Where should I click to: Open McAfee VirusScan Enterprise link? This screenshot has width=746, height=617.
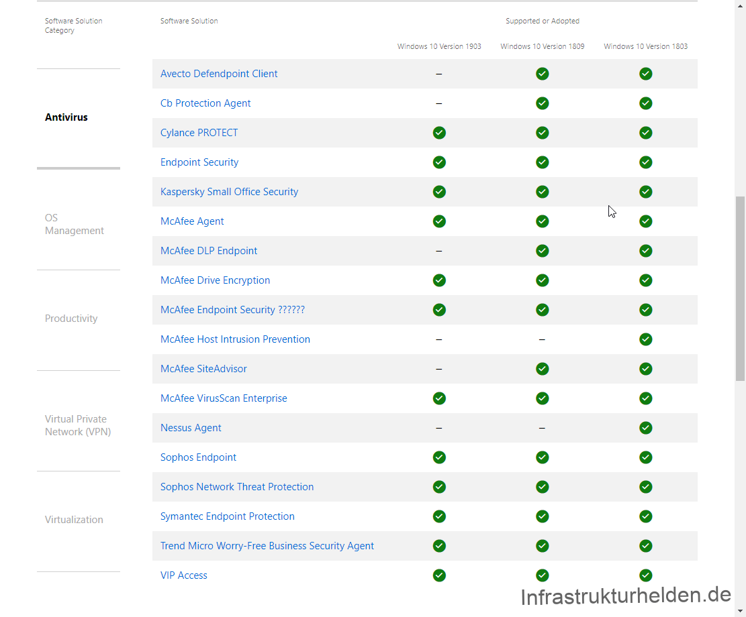tap(224, 398)
